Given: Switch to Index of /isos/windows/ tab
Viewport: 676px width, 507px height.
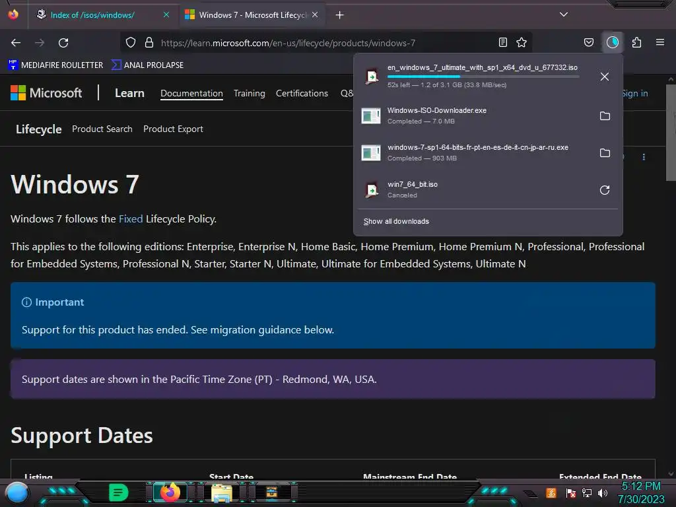Looking at the screenshot, I should click(92, 15).
